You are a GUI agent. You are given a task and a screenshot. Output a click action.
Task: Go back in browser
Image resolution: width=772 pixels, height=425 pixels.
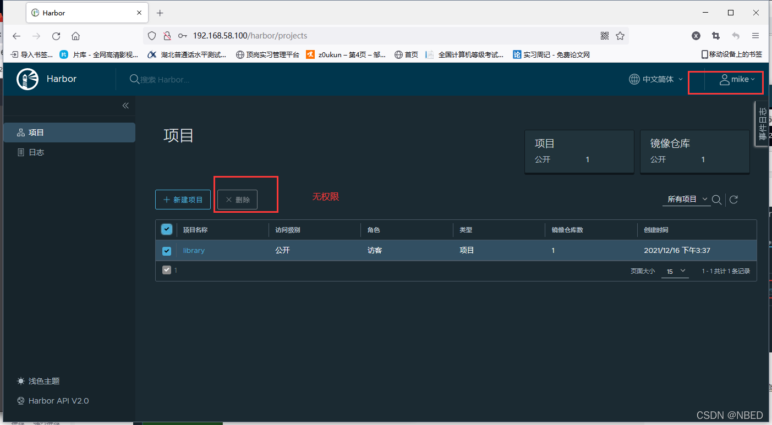(x=17, y=36)
